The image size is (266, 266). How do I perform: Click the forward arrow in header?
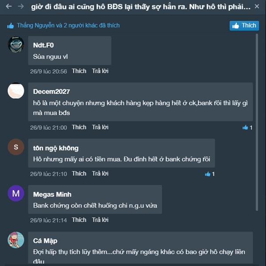pos(20,7)
